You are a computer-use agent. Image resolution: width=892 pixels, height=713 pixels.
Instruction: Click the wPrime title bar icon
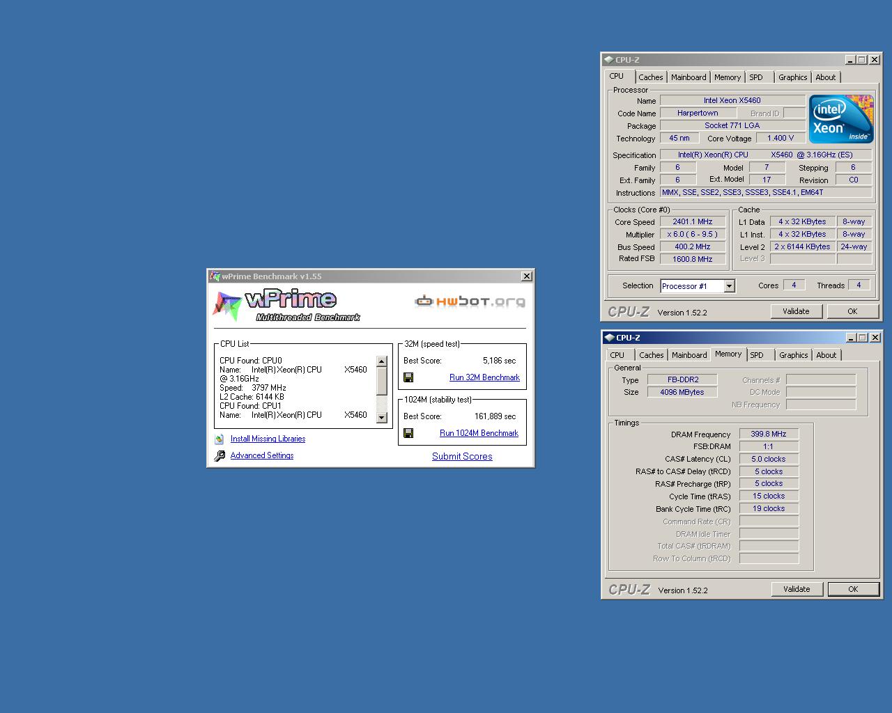[215, 276]
